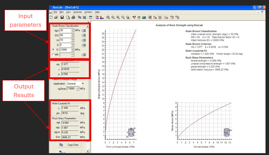Click the zoom out magnifier icon
Screen dimensions: 269x155
(123, 17)
